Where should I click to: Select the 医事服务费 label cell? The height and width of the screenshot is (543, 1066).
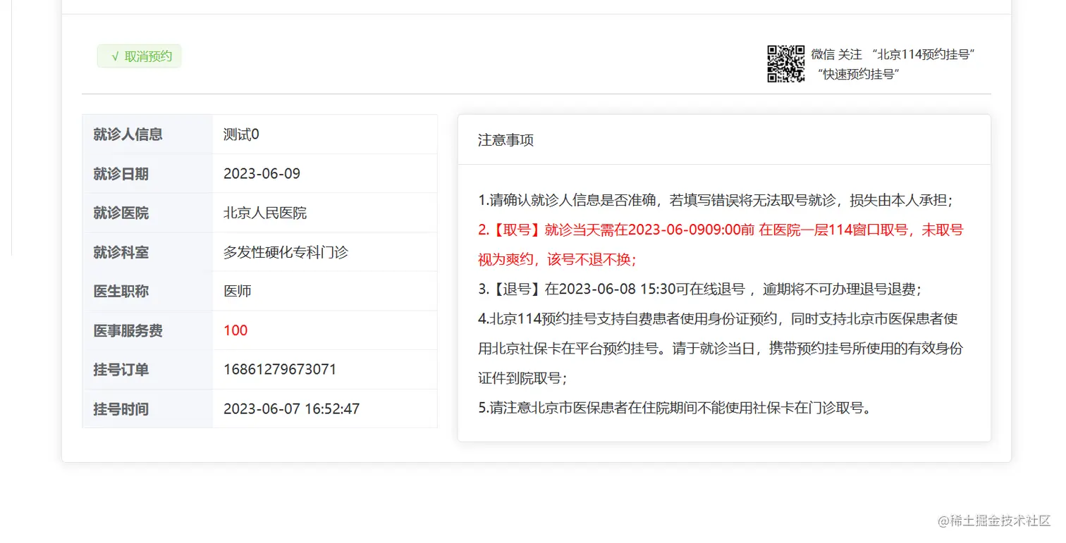coord(147,330)
